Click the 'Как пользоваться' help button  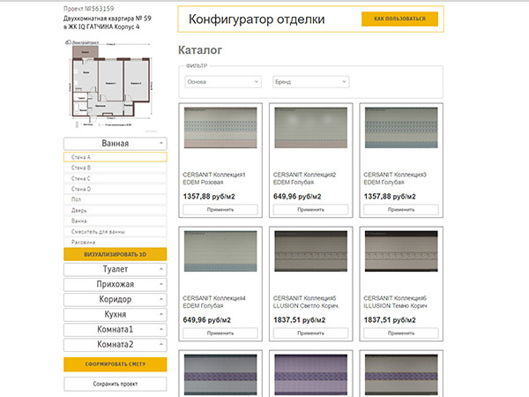coord(399,19)
